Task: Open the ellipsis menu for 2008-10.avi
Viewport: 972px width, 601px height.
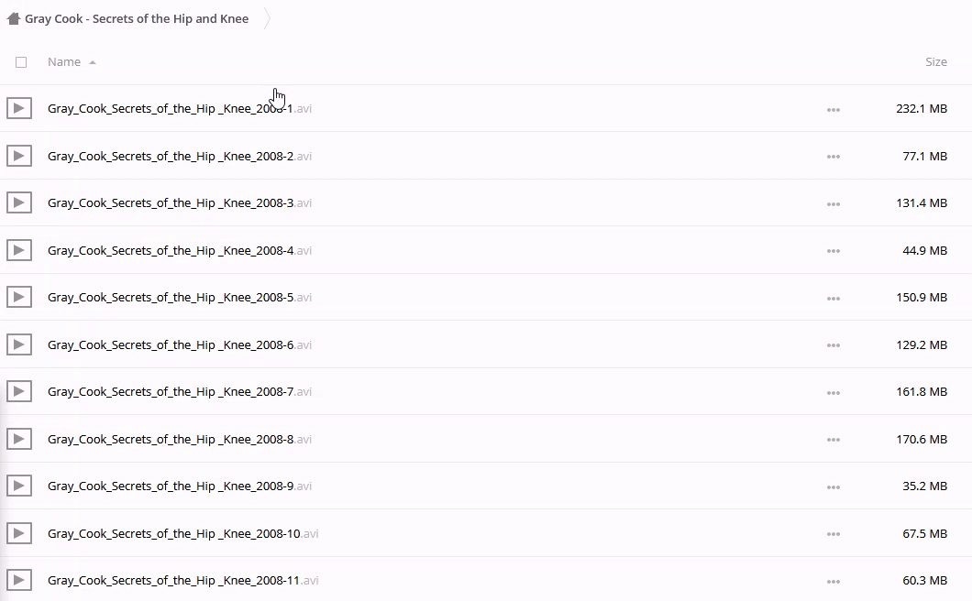Action: point(833,534)
